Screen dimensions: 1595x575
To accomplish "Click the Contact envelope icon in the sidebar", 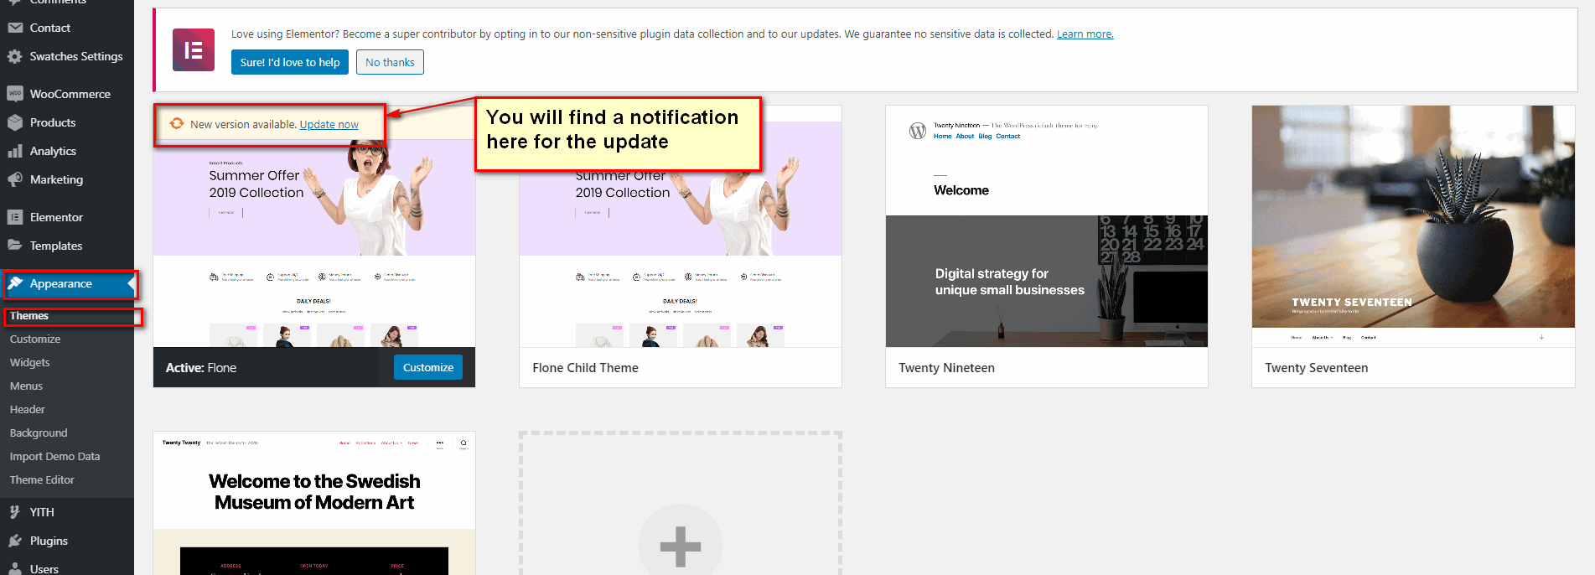I will point(15,28).
